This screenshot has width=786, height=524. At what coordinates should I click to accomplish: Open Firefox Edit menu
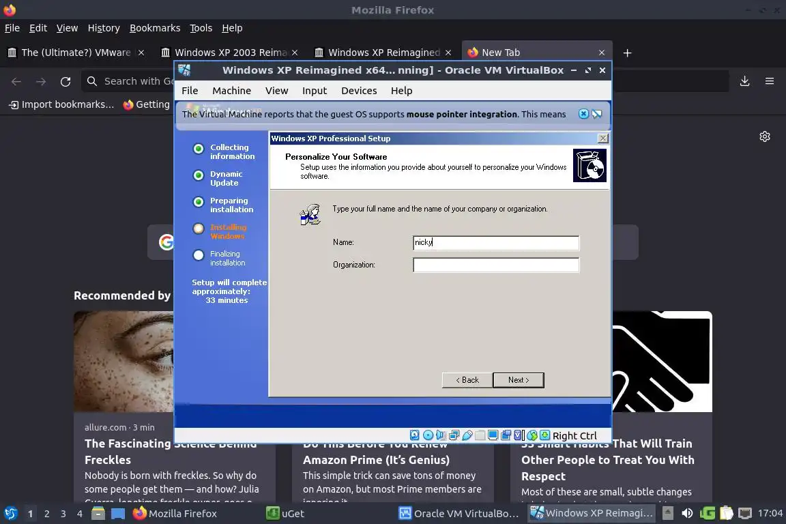(38, 28)
